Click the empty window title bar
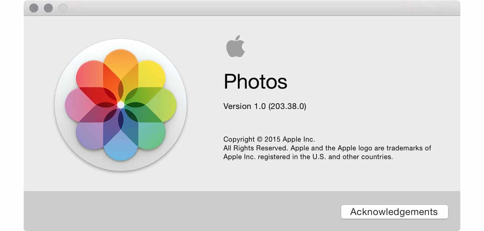484x231 pixels. [x=254, y=8]
